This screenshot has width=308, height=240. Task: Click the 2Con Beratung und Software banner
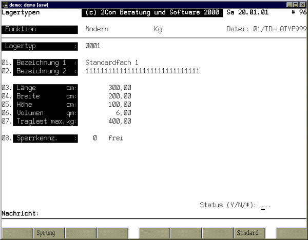[x=152, y=12]
